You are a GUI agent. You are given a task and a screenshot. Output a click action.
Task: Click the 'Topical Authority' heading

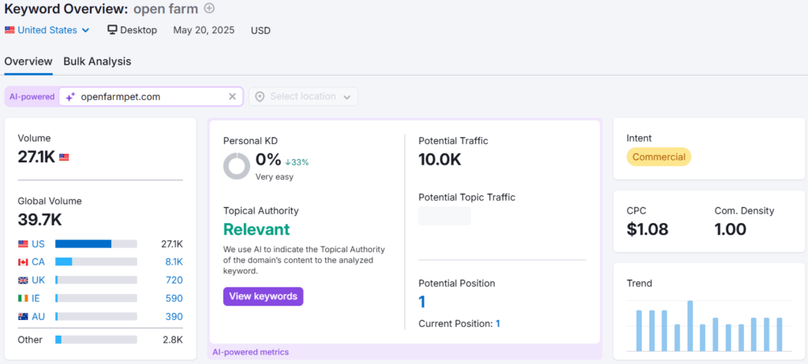(260, 210)
